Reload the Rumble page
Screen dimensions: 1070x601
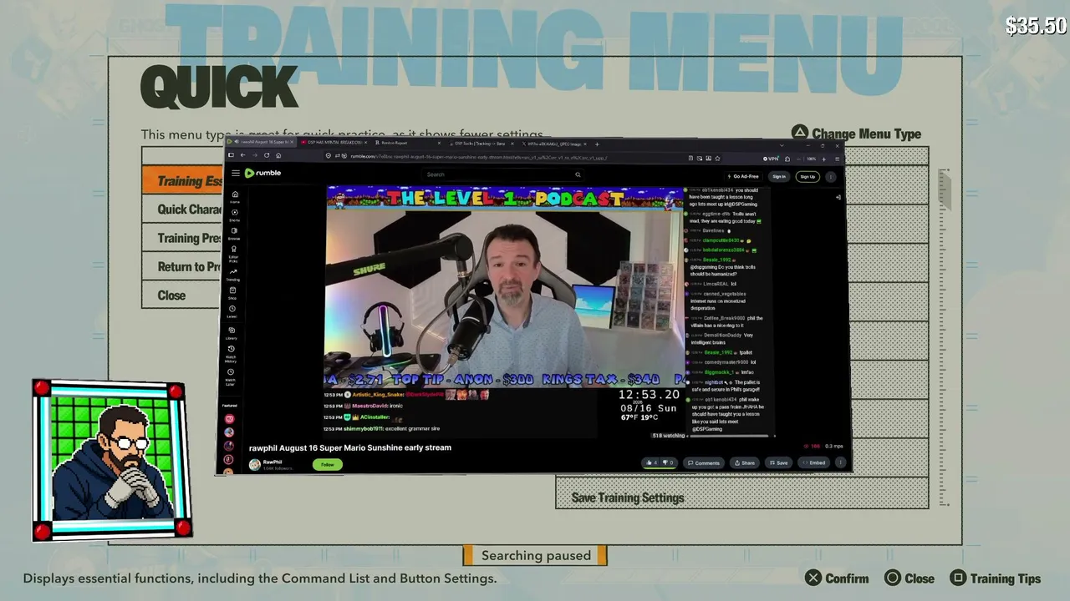point(267,155)
